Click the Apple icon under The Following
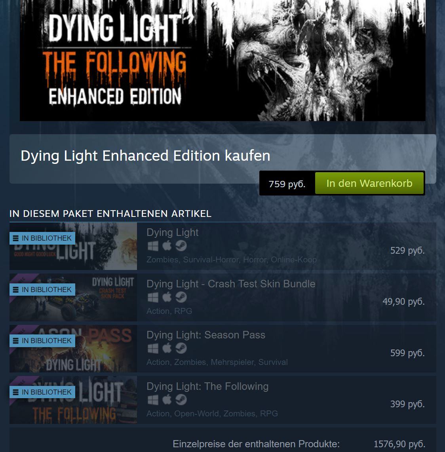The image size is (445, 452). [x=167, y=399]
